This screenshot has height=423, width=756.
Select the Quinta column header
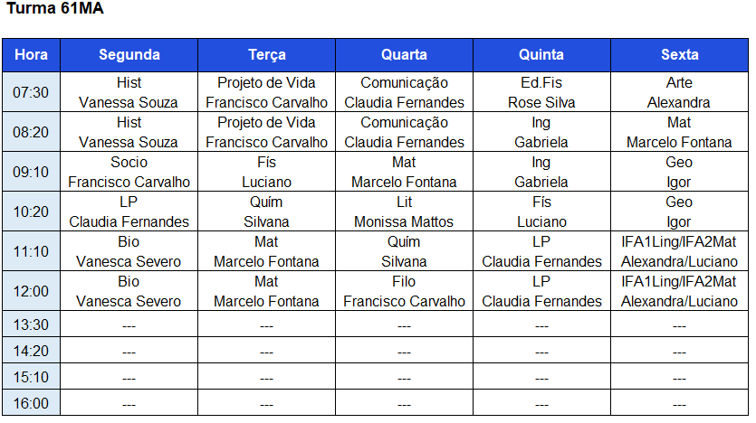[541, 55]
